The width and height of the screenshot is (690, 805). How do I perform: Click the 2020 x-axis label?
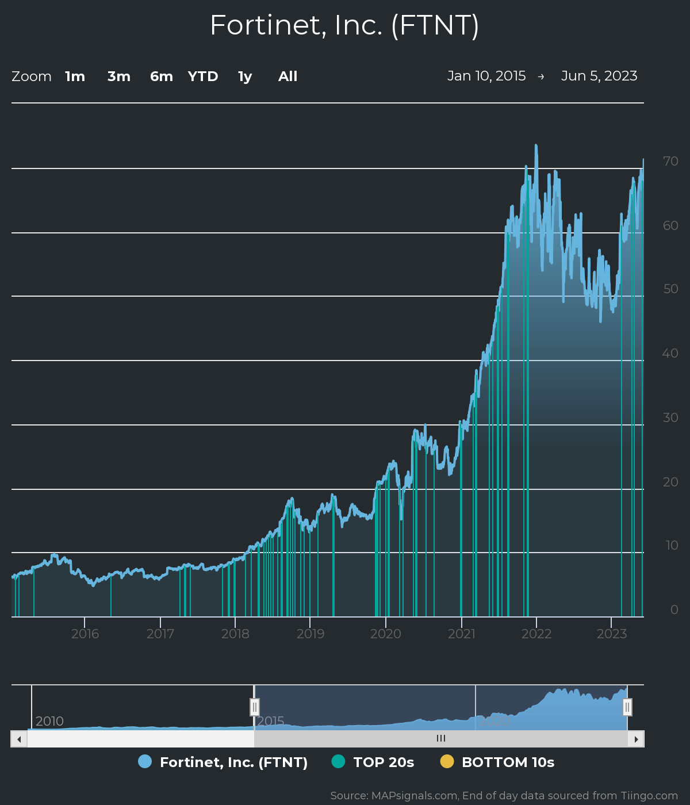pos(386,634)
